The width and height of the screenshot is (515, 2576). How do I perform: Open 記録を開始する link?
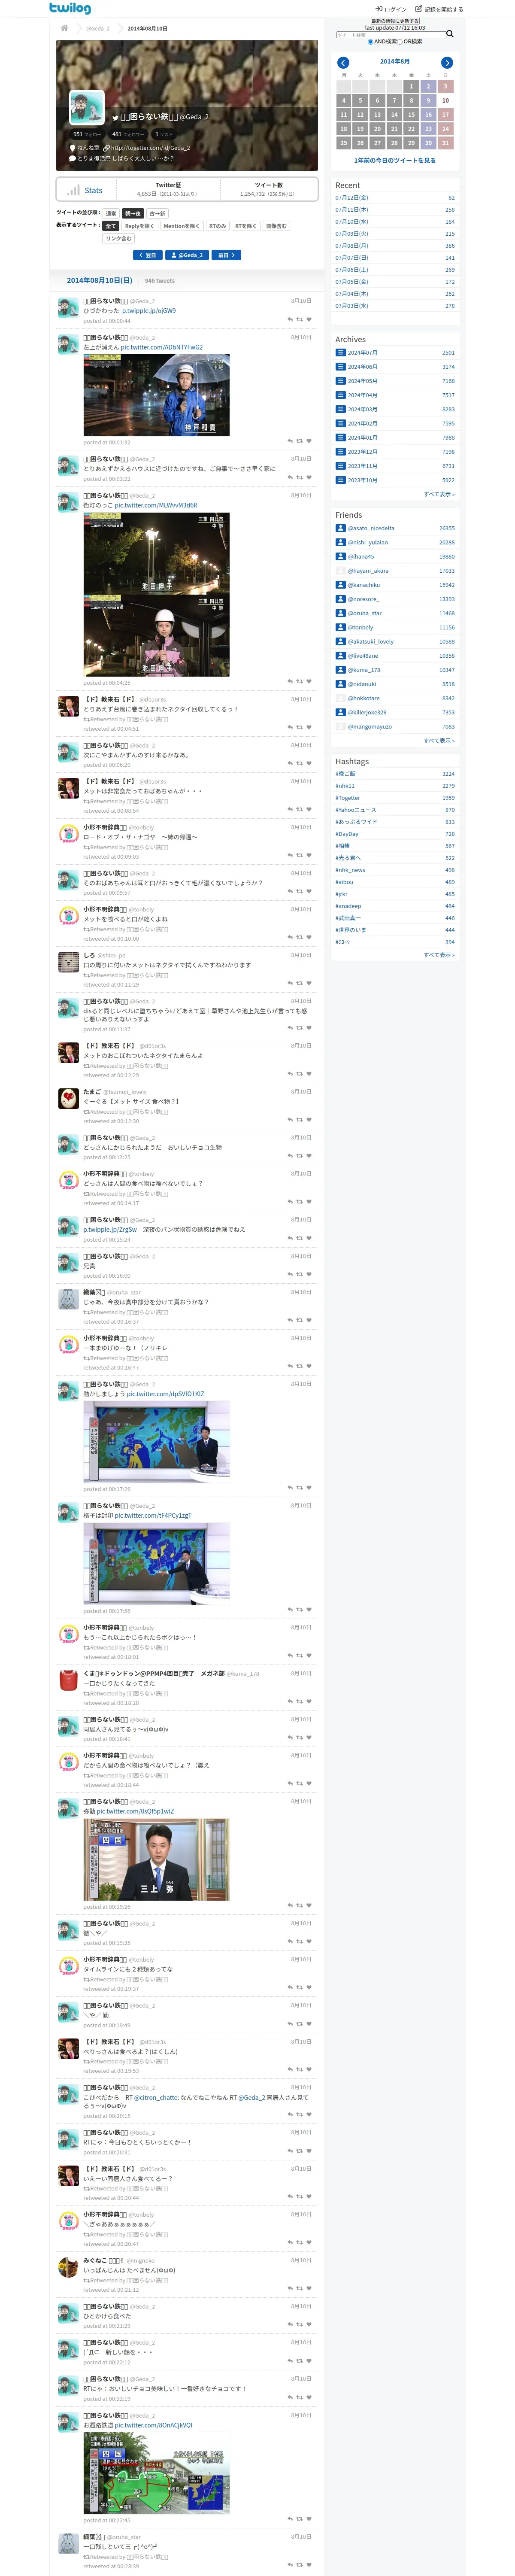pyautogui.click(x=439, y=9)
